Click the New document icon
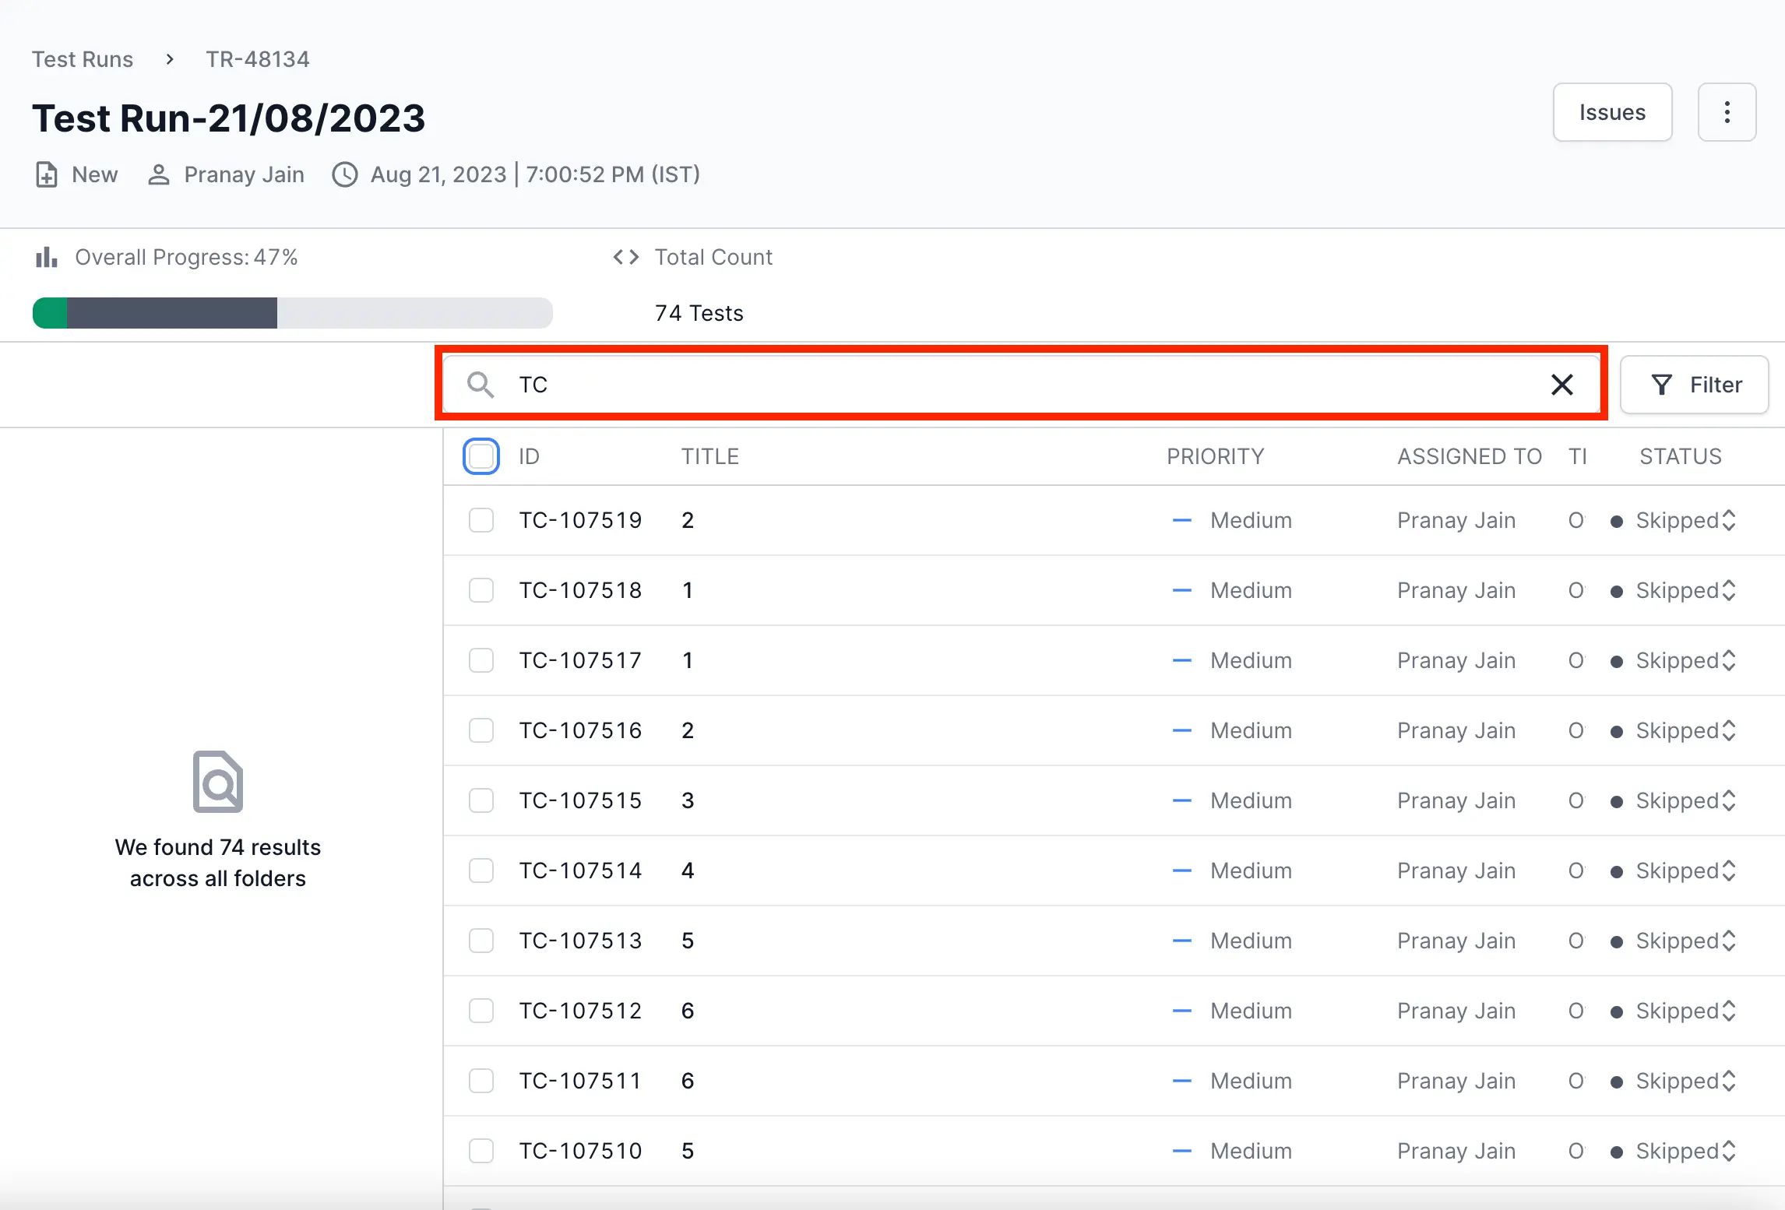This screenshot has height=1210, width=1785. (x=47, y=174)
